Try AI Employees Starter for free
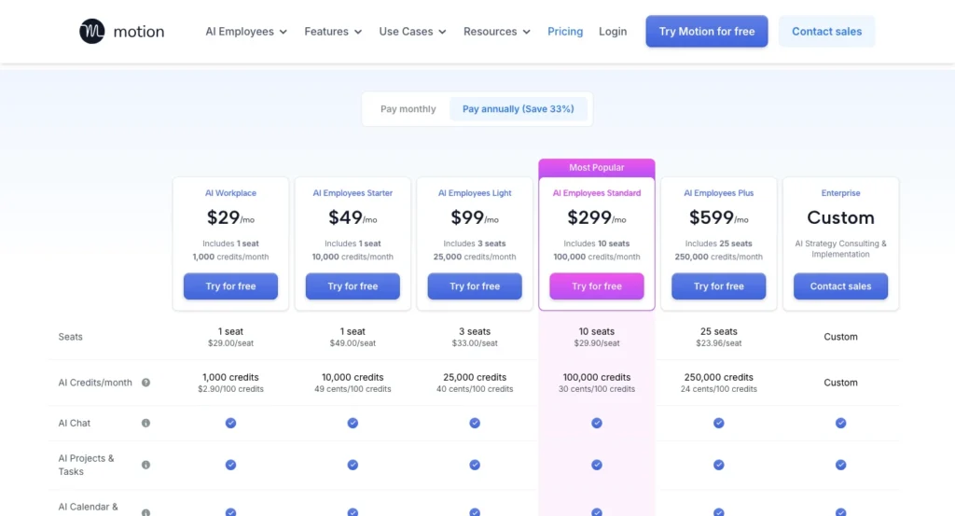Screen dimensions: 955x516 pyautogui.click(x=353, y=286)
